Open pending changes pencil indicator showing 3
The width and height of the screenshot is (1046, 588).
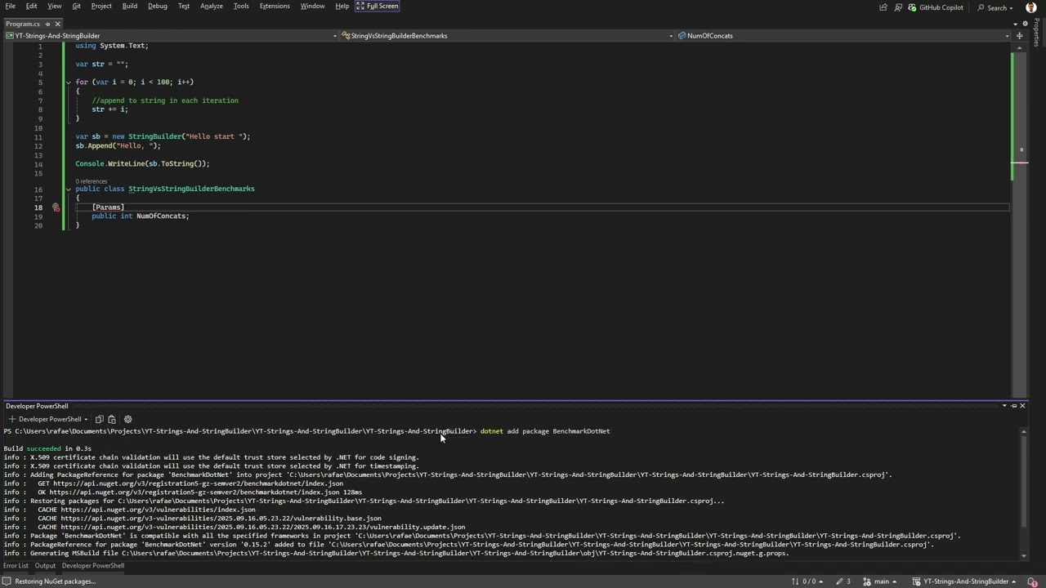click(843, 581)
